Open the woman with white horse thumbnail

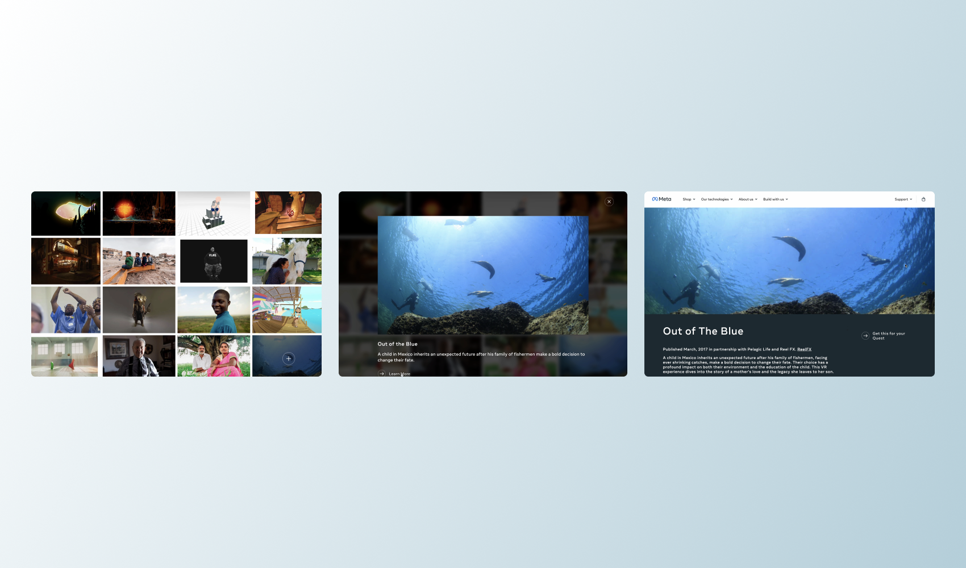pos(287,261)
